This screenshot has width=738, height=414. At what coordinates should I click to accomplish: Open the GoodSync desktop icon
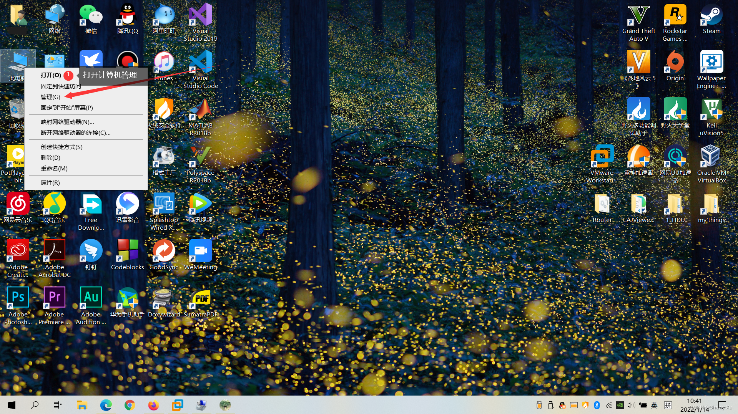[x=164, y=255]
